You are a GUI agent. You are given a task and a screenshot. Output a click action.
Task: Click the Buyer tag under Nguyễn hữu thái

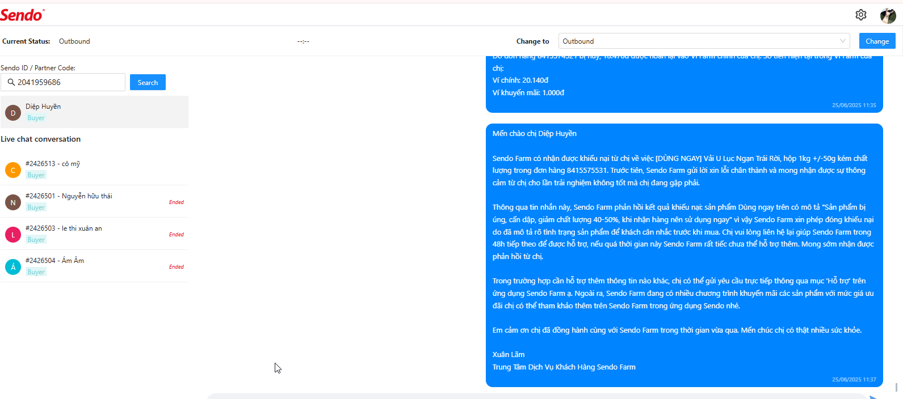36,207
